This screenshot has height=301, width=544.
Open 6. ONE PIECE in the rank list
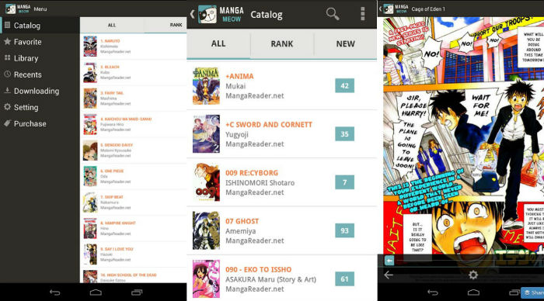pos(134,176)
